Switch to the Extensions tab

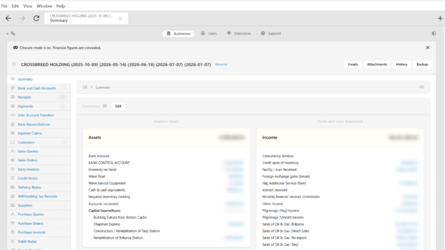(x=239, y=33)
